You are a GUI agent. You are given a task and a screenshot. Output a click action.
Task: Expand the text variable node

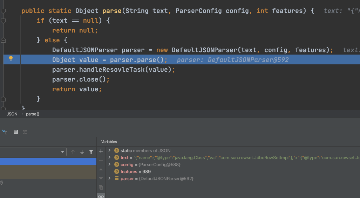pos(109,158)
